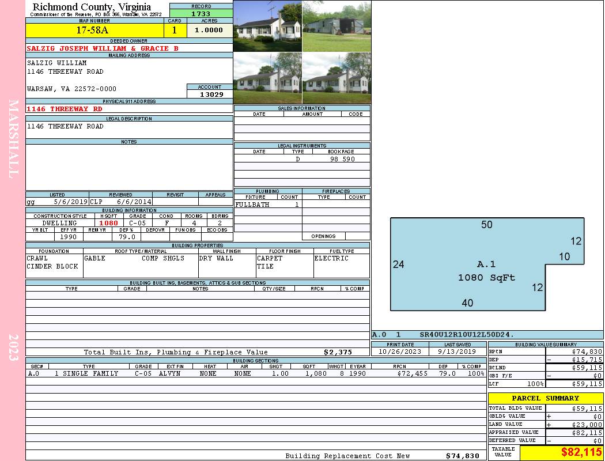Click exterior finish ALVYN

coord(170,373)
